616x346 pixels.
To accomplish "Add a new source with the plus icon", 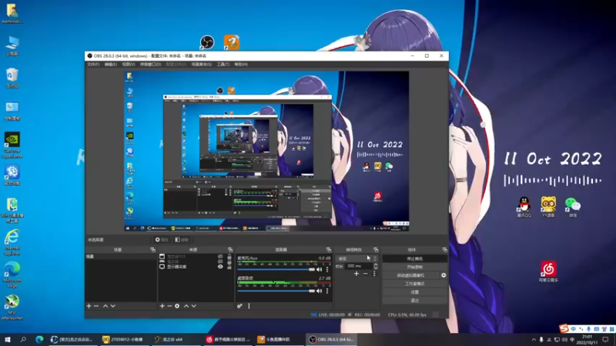I will [162, 306].
